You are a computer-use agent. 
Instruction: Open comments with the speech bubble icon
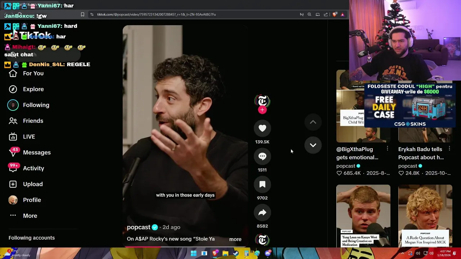click(x=262, y=156)
